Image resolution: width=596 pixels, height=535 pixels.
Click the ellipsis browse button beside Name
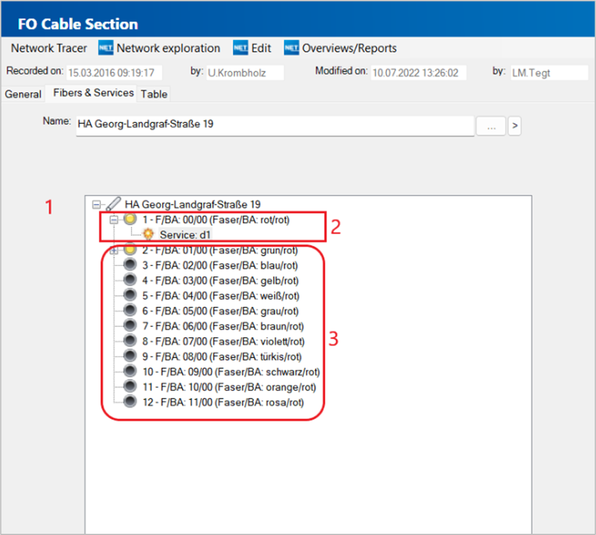(x=491, y=126)
